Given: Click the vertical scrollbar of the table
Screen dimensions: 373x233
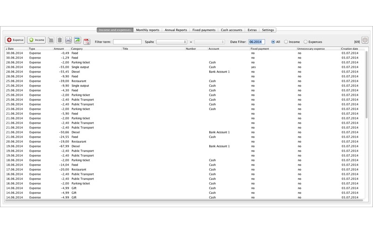Looking at the screenshot, I should pyautogui.click(x=366, y=84).
